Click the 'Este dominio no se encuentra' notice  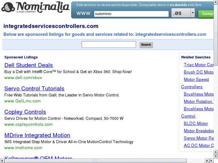click(x=139, y=5)
